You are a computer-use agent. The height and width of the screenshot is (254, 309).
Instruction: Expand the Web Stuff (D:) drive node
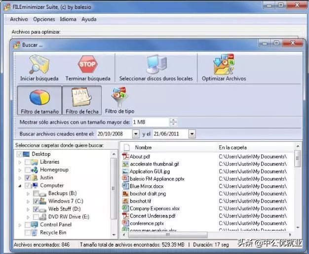click(28, 209)
